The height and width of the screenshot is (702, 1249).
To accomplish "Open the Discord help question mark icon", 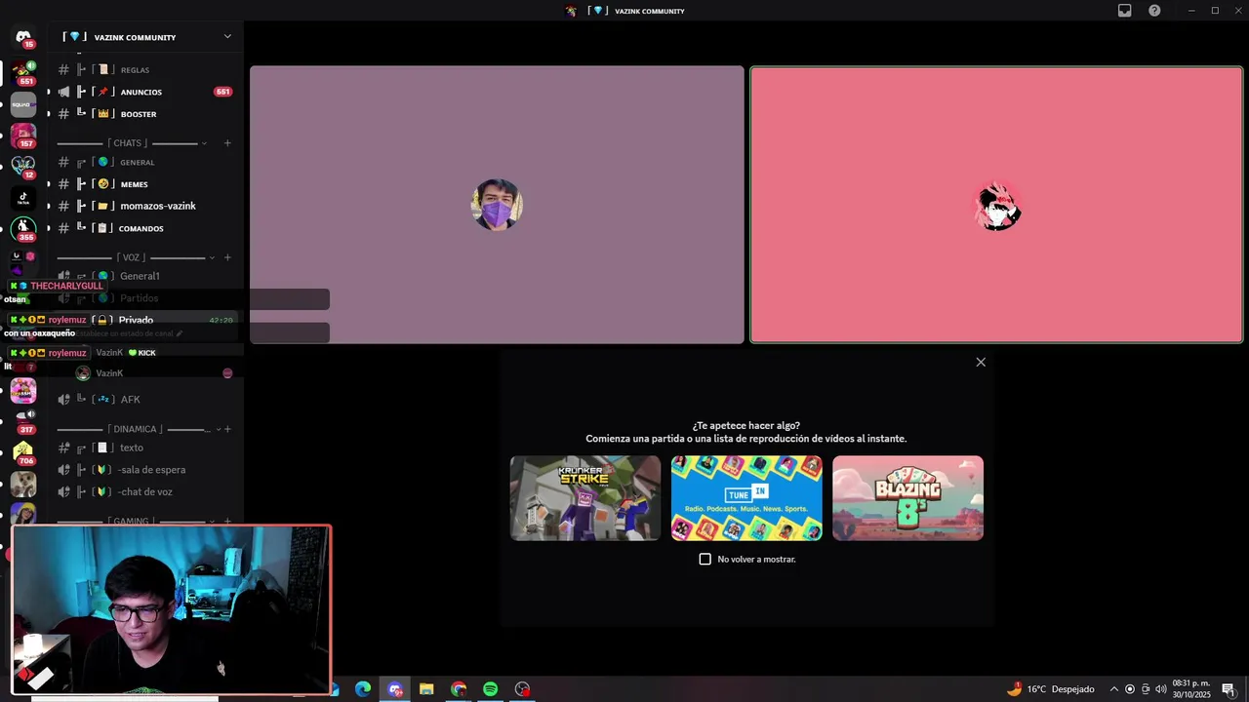I will click(x=1155, y=11).
